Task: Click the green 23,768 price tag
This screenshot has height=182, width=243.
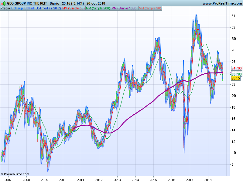Action: pos(237,74)
